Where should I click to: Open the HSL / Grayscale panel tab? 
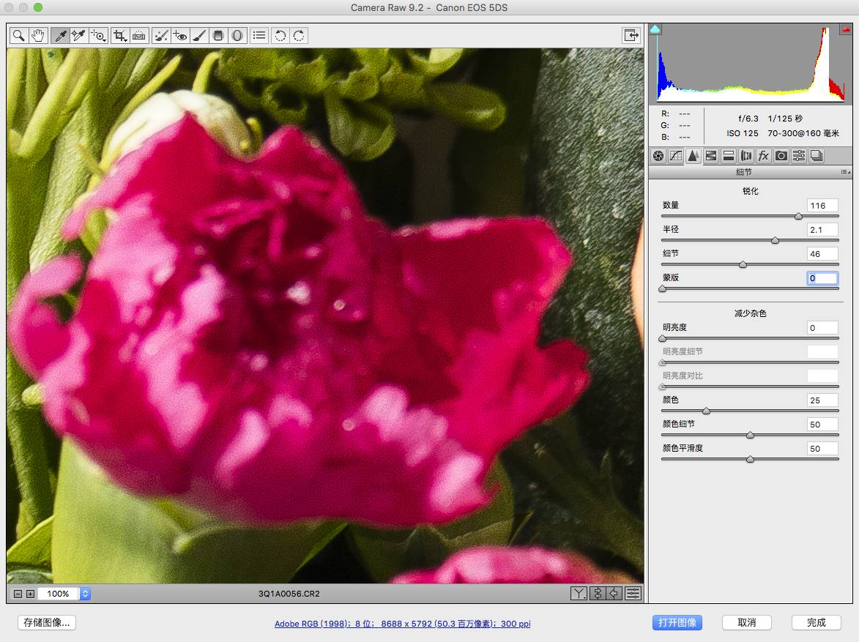click(x=711, y=156)
